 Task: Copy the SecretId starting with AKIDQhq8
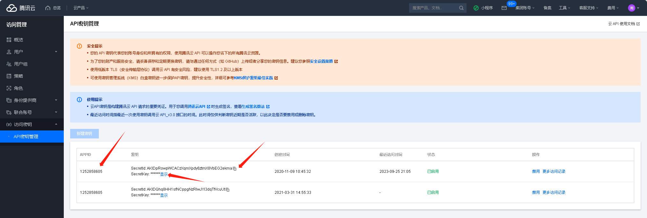click(x=228, y=190)
